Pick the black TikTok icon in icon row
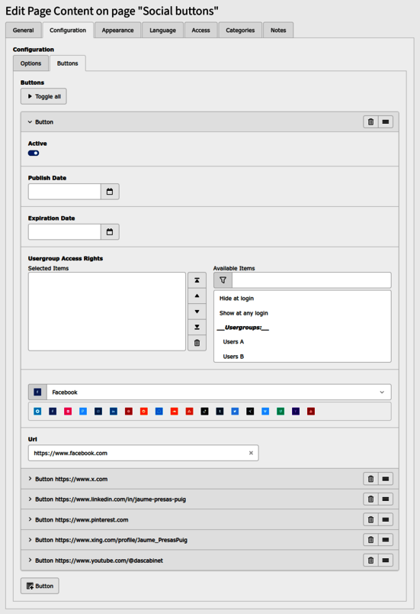 [x=204, y=411]
